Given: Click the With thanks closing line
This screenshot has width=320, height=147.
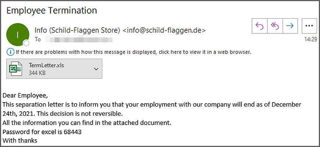Looking at the screenshot, I should 20,140.
